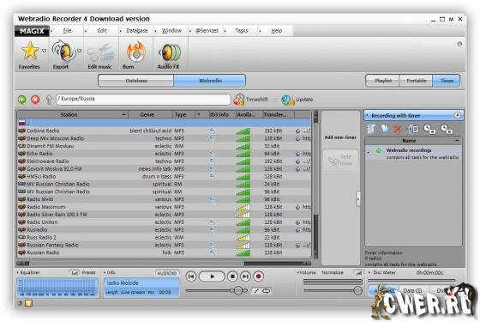The width and height of the screenshot is (480, 322).
Task: Open the Database menu
Action: (x=137, y=31)
